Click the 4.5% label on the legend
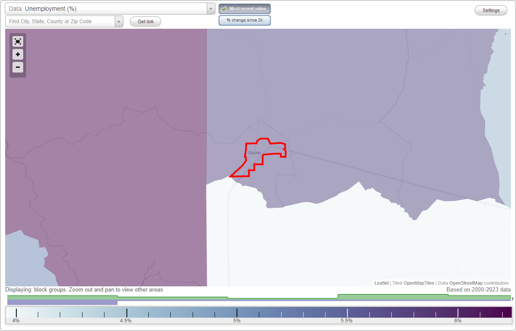Viewport: 516px width, 331px height. pos(126,320)
